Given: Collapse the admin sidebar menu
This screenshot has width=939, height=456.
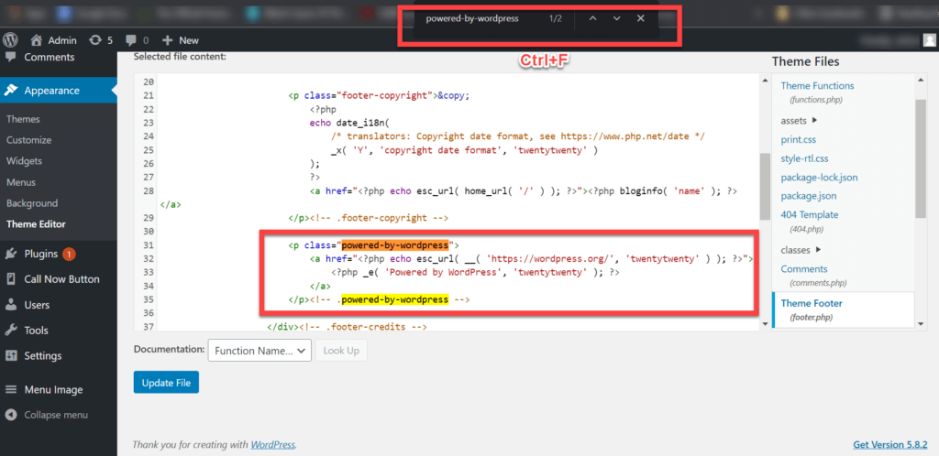Looking at the screenshot, I should (x=47, y=415).
